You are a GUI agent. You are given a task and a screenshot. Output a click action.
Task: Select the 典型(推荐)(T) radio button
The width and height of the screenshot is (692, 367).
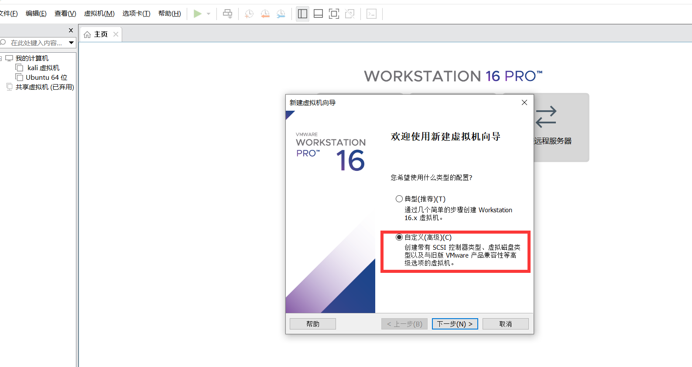click(399, 199)
